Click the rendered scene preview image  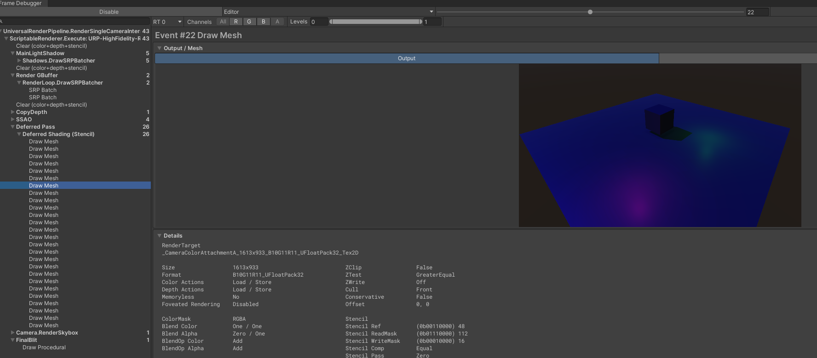(660, 145)
